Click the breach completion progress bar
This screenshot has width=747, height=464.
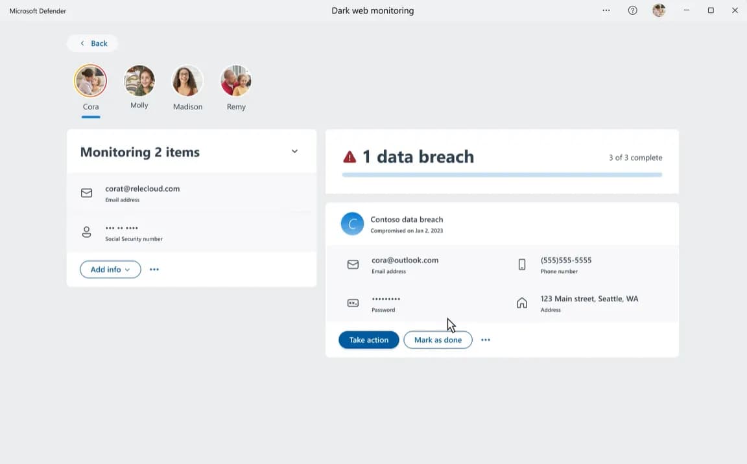click(502, 175)
